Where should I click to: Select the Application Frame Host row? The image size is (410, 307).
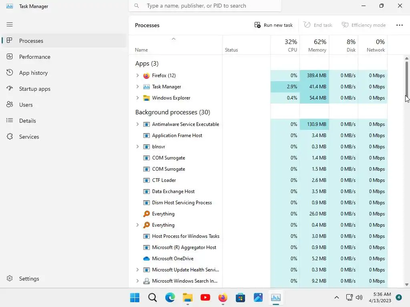coord(258,136)
